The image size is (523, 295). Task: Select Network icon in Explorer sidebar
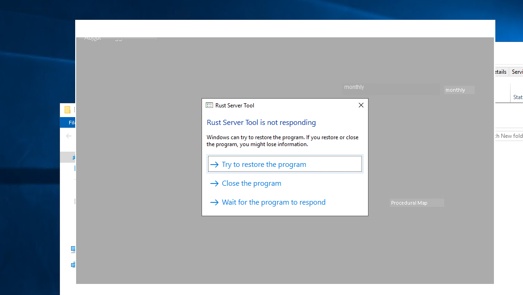(x=73, y=265)
